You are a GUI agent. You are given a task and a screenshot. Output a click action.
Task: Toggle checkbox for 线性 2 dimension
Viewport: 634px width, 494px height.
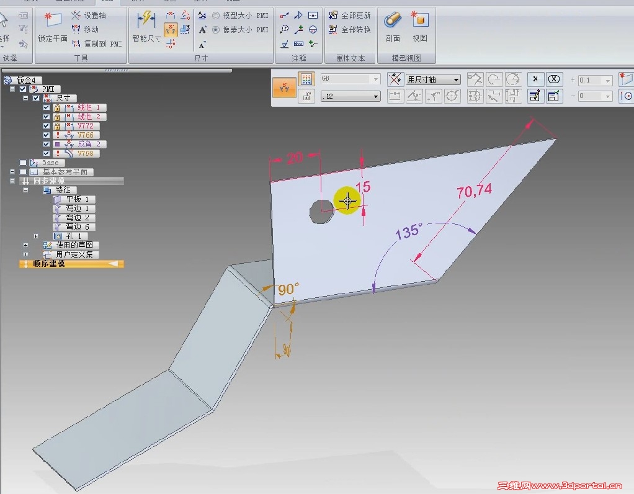(46, 117)
